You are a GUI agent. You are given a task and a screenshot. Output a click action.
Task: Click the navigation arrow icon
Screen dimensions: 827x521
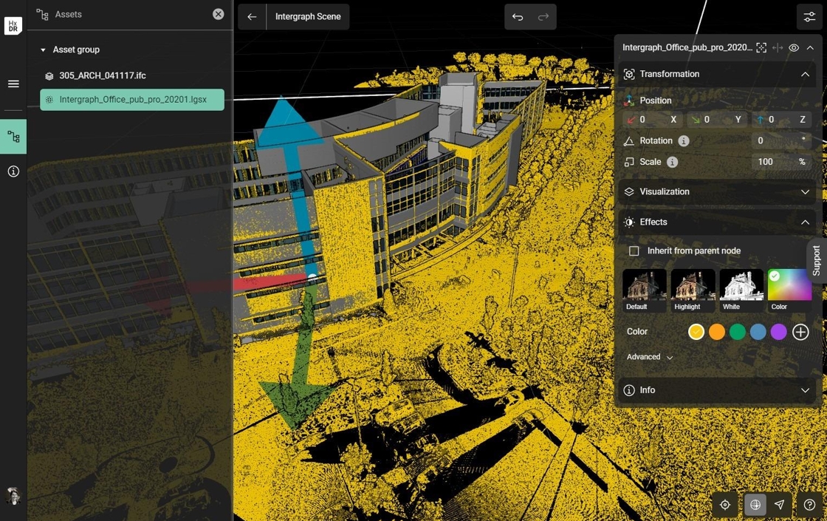pos(780,505)
